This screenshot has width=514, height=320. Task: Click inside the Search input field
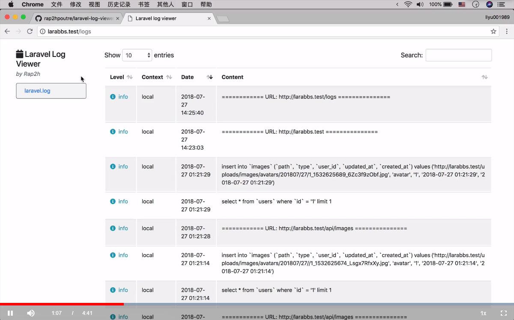[458, 55]
